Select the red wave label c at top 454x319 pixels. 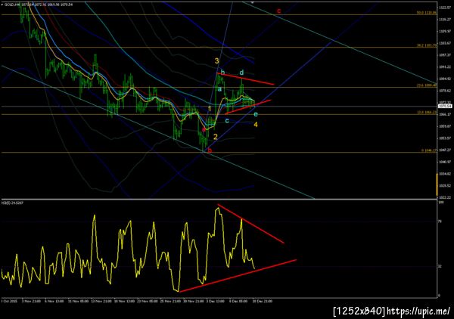(x=278, y=11)
